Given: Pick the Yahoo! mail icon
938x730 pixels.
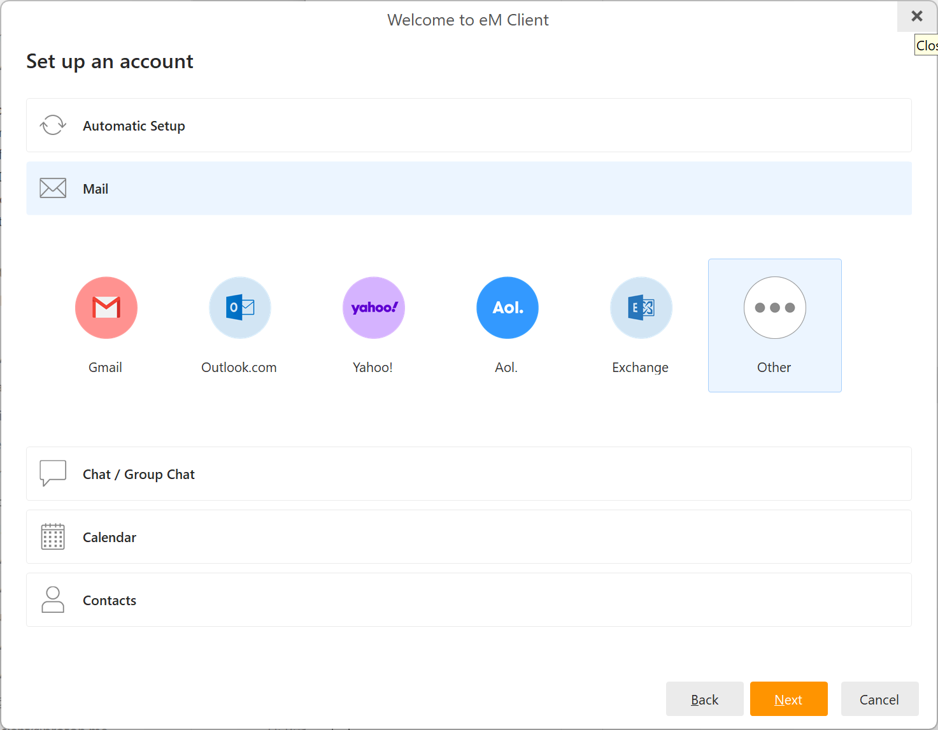Looking at the screenshot, I should pyautogui.click(x=374, y=308).
